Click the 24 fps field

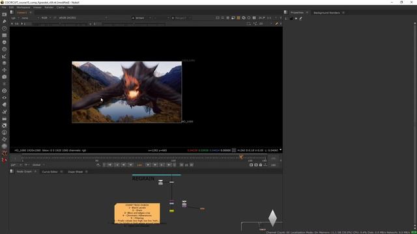pyautogui.click(x=13, y=165)
